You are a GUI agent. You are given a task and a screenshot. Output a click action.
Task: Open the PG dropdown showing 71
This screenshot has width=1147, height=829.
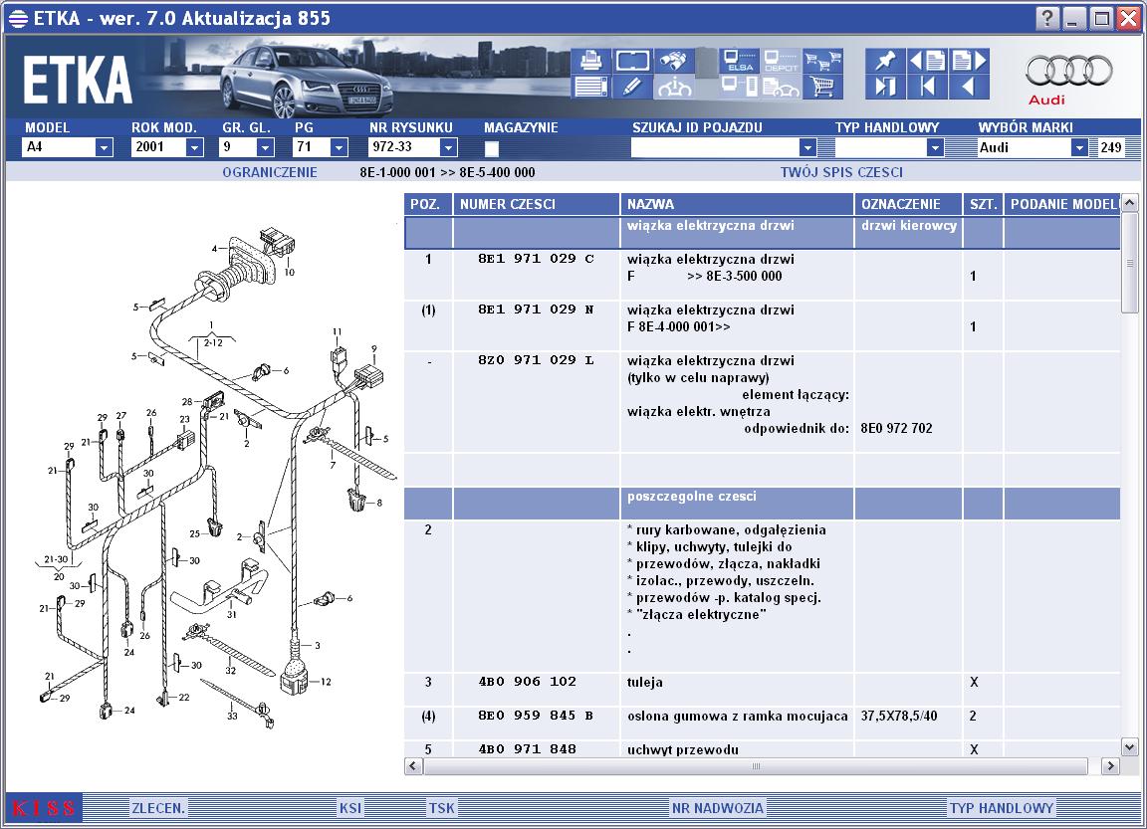pyautogui.click(x=338, y=147)
